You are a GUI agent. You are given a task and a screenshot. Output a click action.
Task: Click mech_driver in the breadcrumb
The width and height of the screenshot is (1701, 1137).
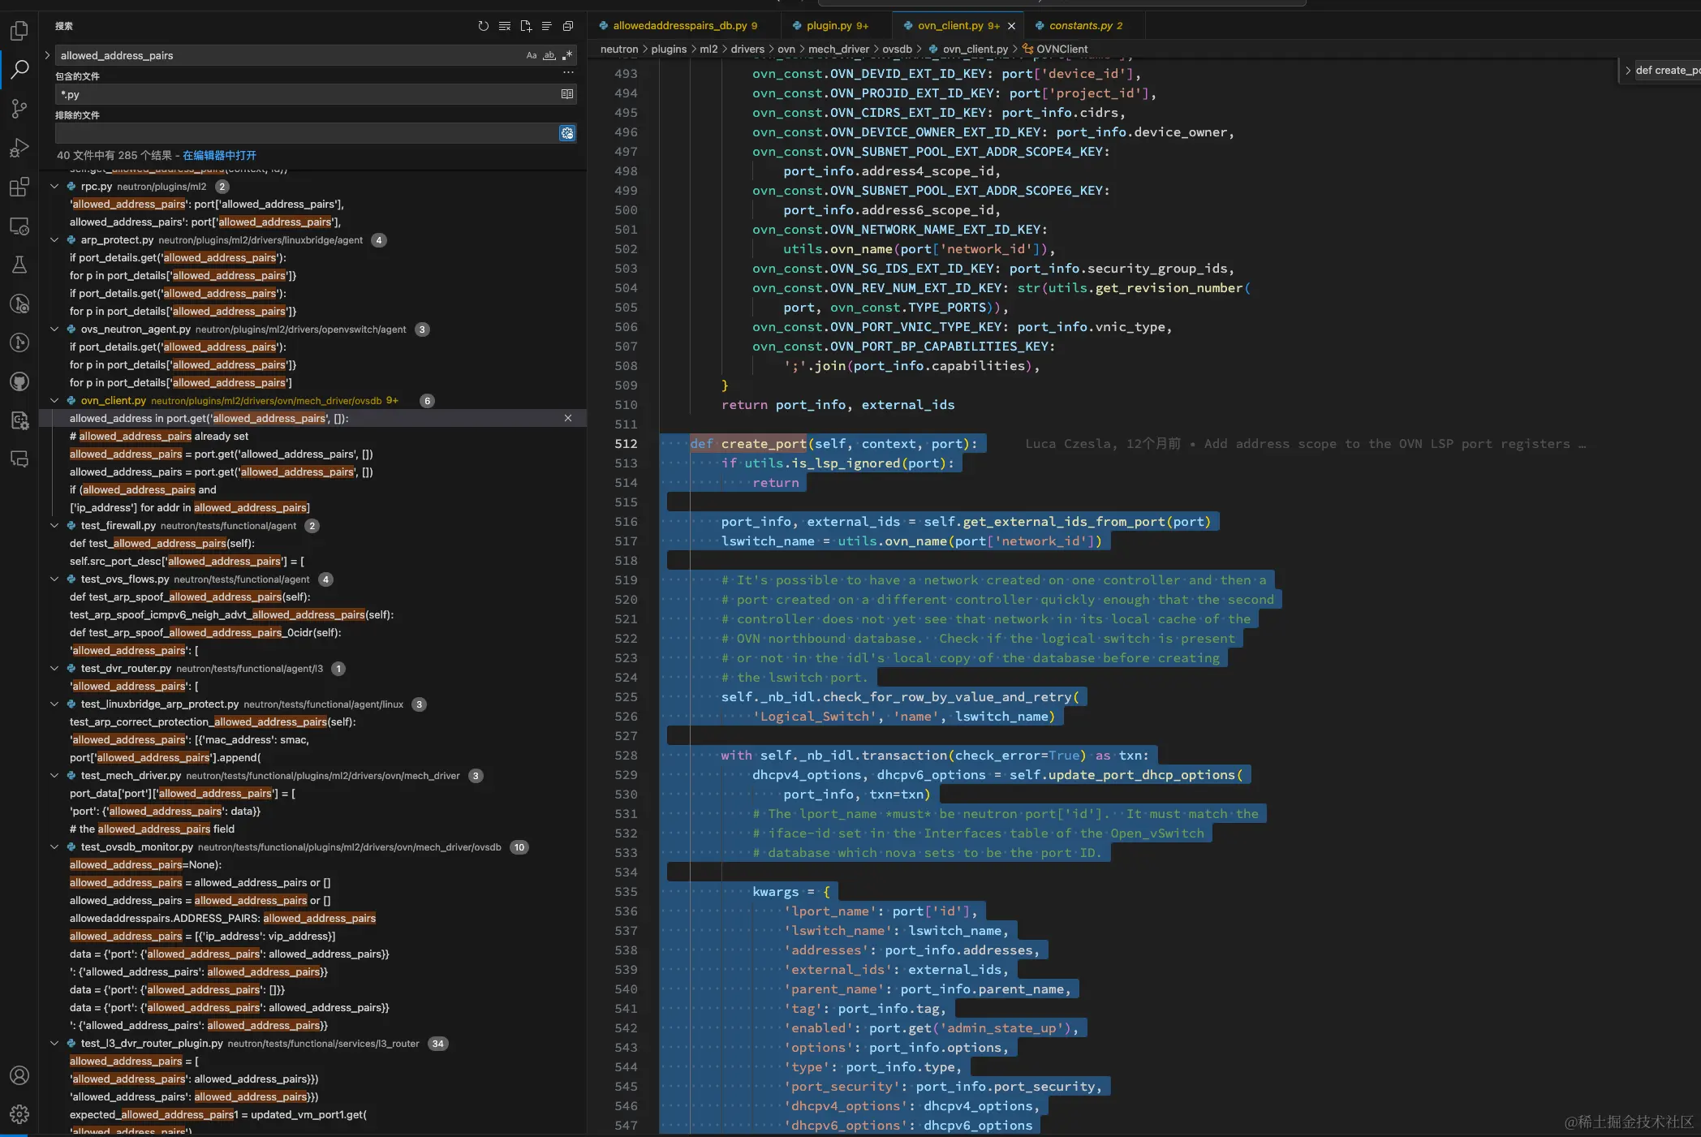click(838, 50)
